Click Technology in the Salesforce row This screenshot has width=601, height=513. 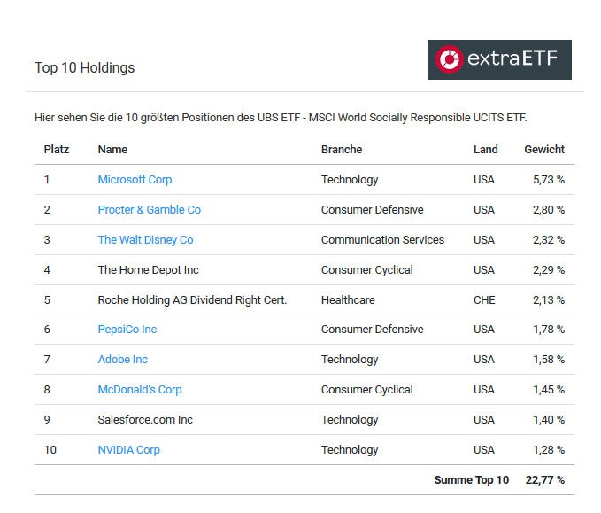coord(350,420)
